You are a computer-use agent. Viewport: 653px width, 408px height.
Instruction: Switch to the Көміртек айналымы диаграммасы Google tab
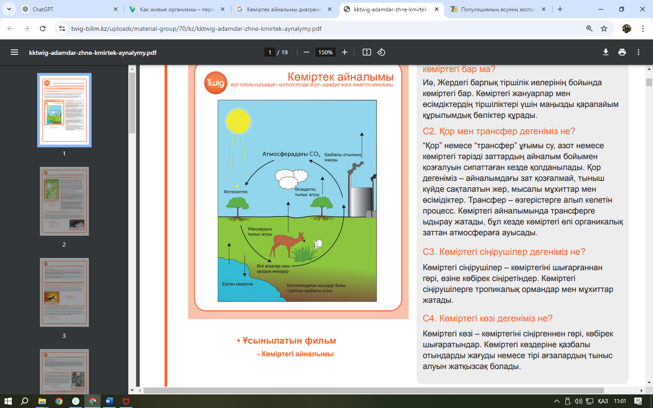click(x=284, y=9)
